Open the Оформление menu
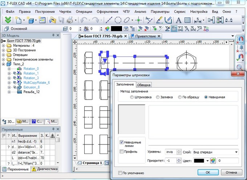Screen dimensions: 247x180 108,12
